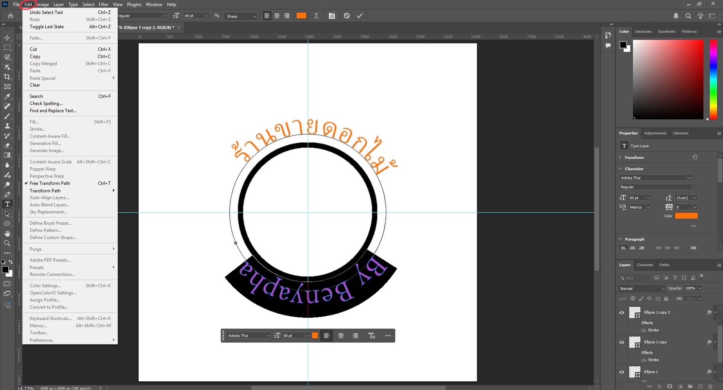Viewport: 723px width, 390px height.
Task: Click the Create warped text icon
Action: click(x=316, y=16)
